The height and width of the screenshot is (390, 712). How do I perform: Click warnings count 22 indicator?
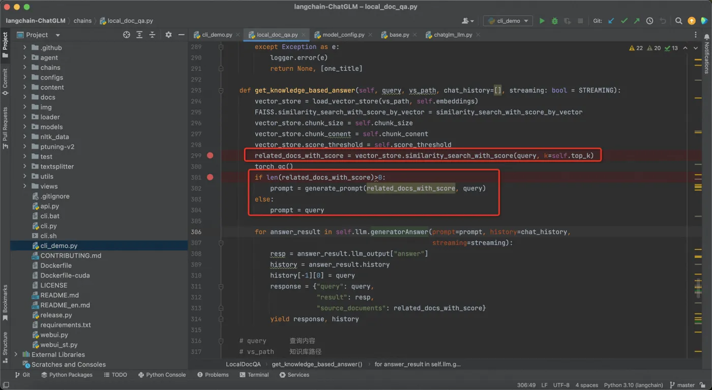[x=636, y=48]
